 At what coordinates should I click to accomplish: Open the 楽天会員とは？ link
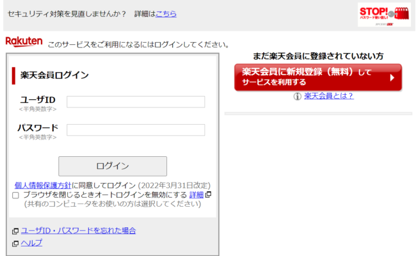coord(329,96)
